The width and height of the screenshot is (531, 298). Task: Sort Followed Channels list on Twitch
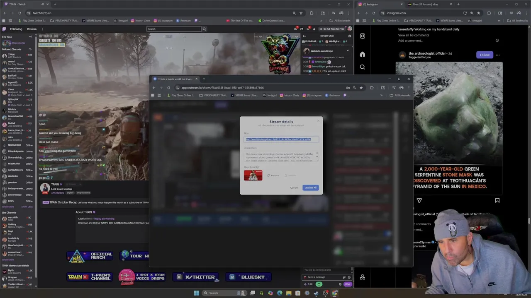pos(30,49)
